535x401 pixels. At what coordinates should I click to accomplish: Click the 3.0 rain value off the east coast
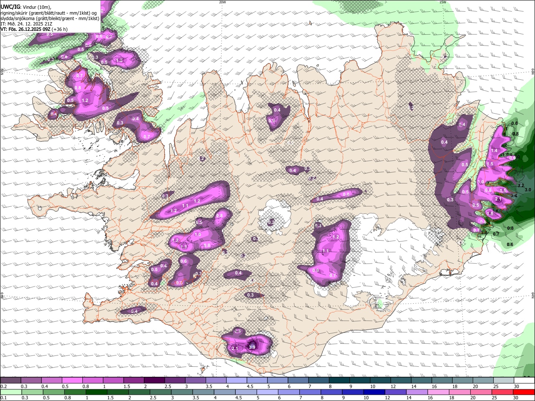click(527, 190)
